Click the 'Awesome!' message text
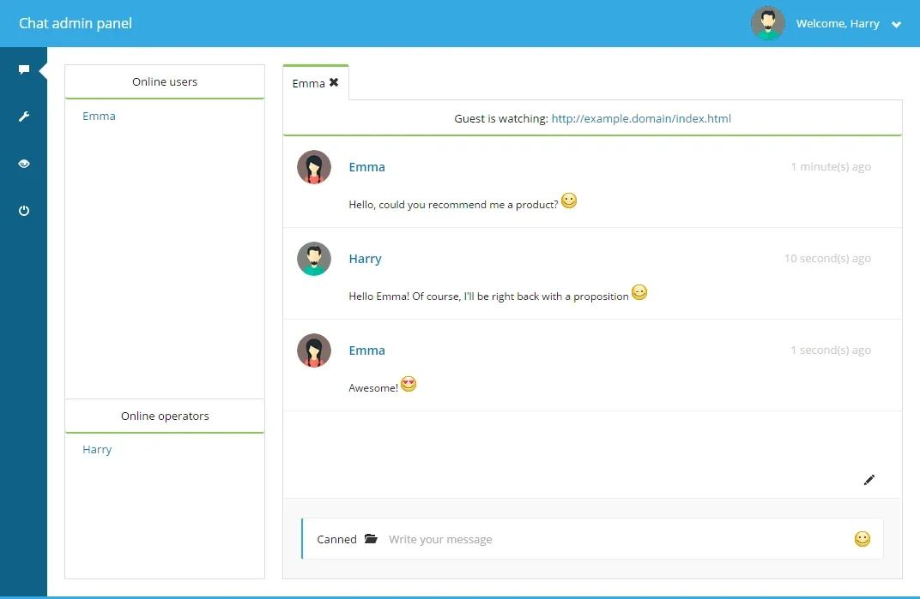920x599 pixels. tap(373, 388)
